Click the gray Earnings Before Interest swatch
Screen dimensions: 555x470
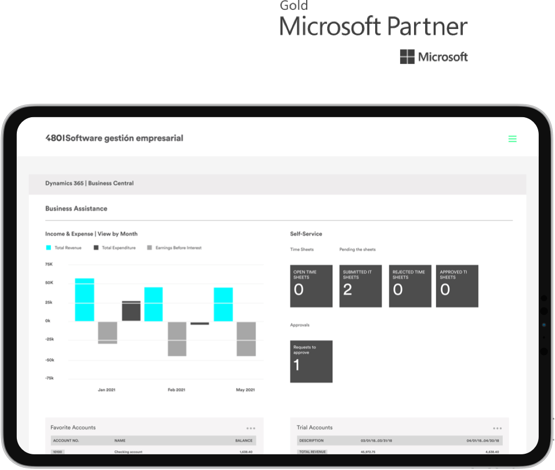150,248
